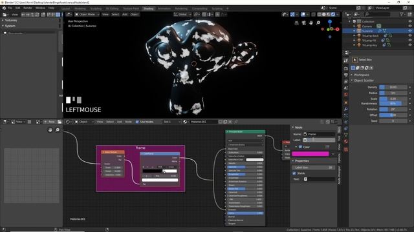Screen dimensions: 414x232
Task: Open the outliner filter dropdown
Action: (402, 14)
